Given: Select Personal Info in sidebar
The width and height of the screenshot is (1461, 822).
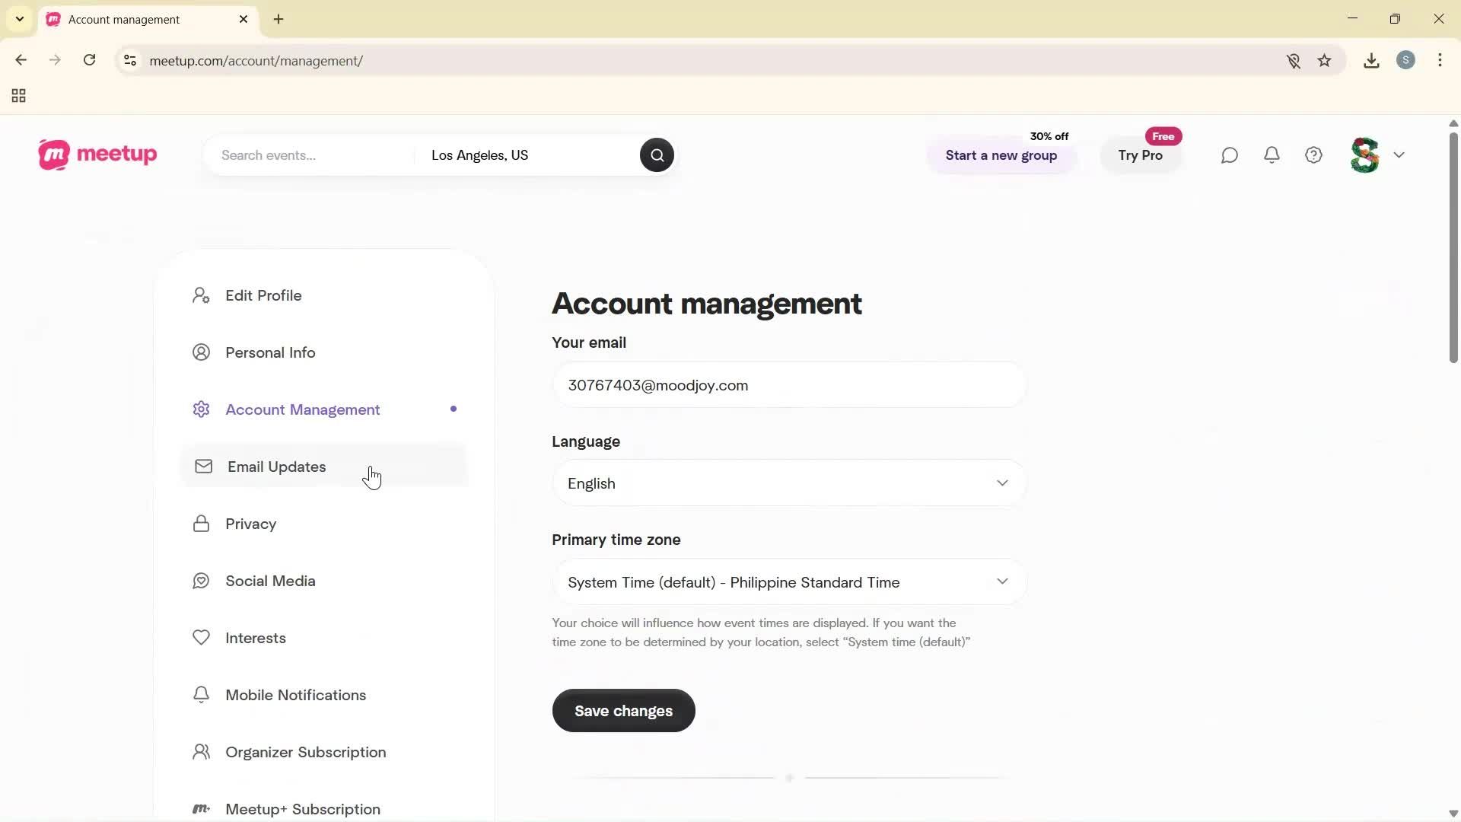Looking at the screenshot, I should coord(270,352).
